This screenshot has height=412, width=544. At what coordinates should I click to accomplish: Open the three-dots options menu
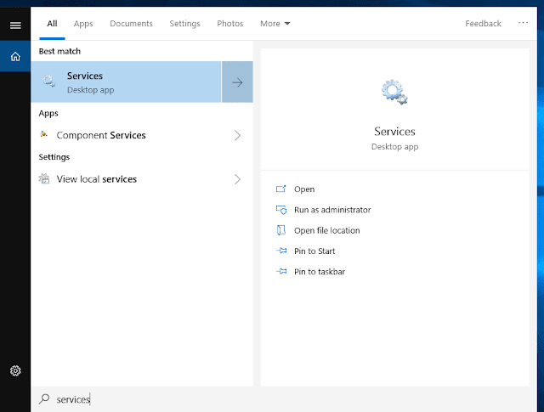(523, 23)
